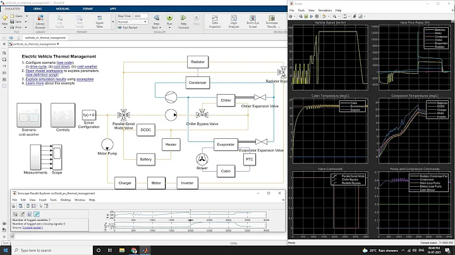The height and width of the screenshot is (255, 455).
Task: Click the Stop Time input field
Action: coord(140,16)
